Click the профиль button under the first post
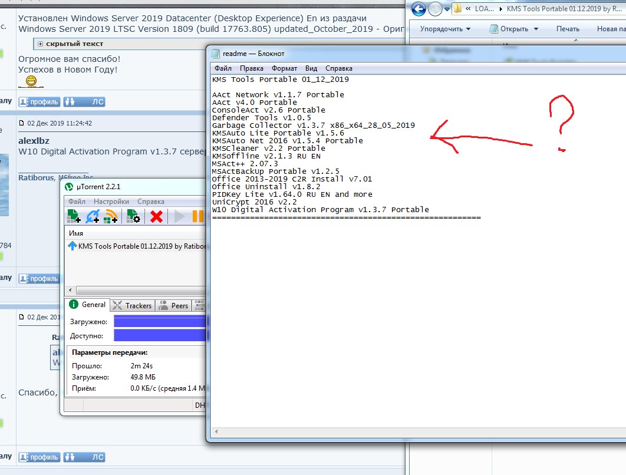626x475 pixels. (x=39, y=102)
